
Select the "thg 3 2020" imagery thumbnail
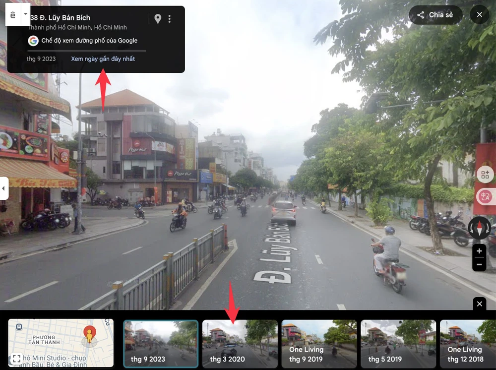point(240,344)
